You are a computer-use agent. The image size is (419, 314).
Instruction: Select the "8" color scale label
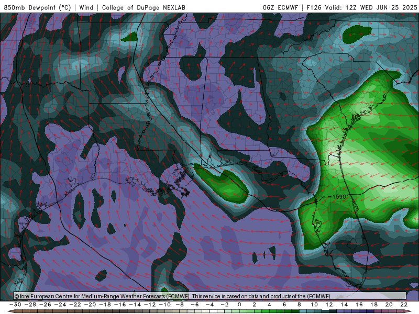coord(299,305)
